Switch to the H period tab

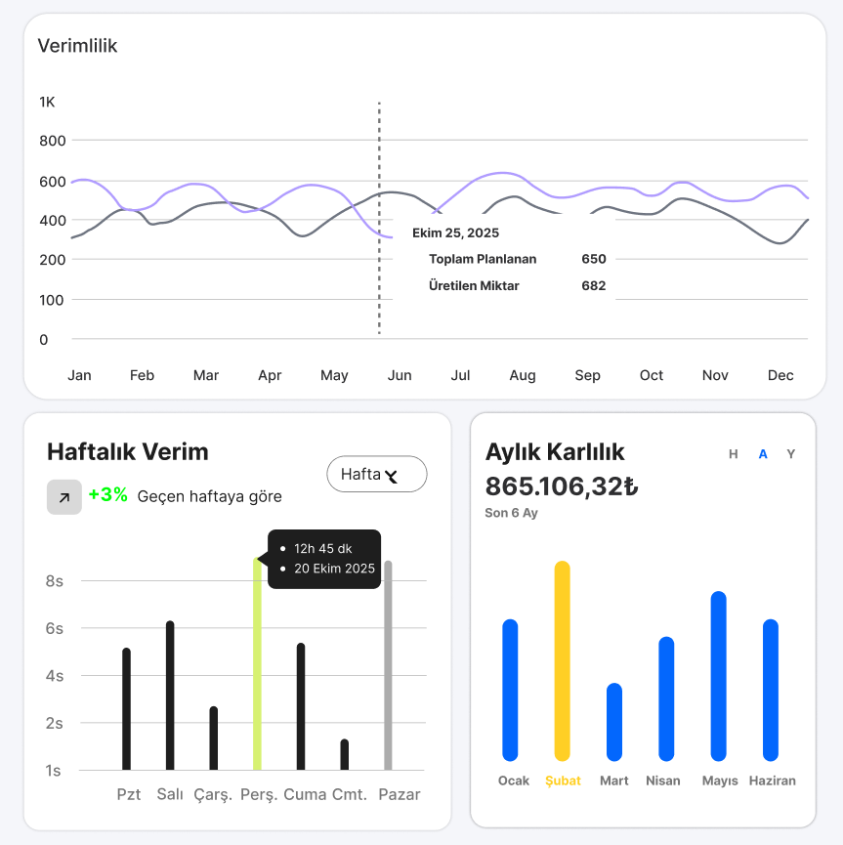click(x=734, y=453)
